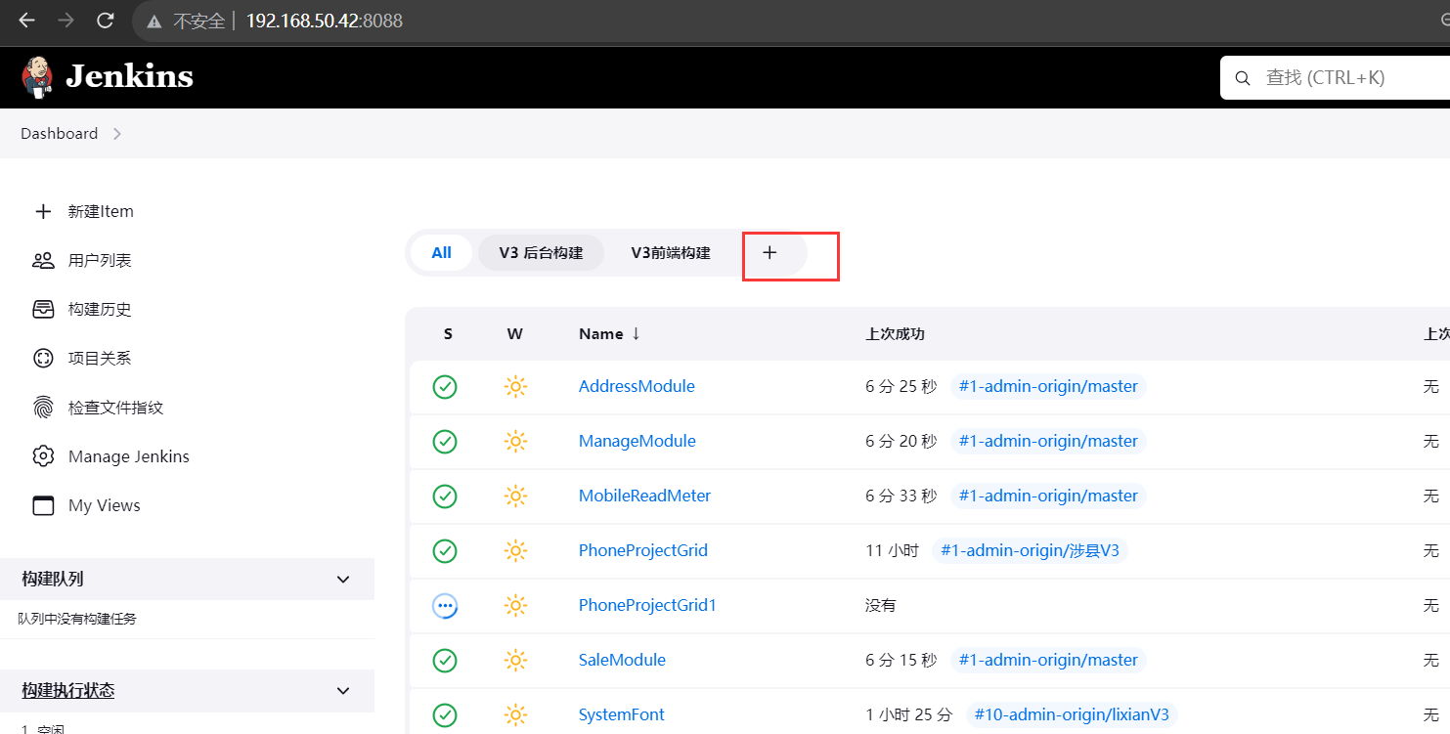This screenshot has width=1450, height=734.
Task: Select the All view tab
Action: pos(441,253)
